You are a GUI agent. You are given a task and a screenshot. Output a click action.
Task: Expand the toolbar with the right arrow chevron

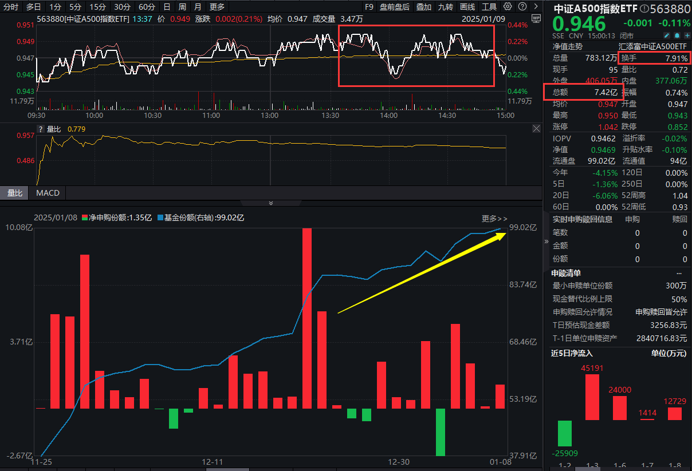pos(536,6)
